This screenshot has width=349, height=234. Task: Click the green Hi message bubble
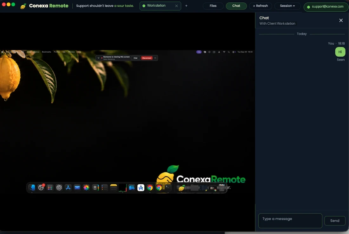(340, 52)
